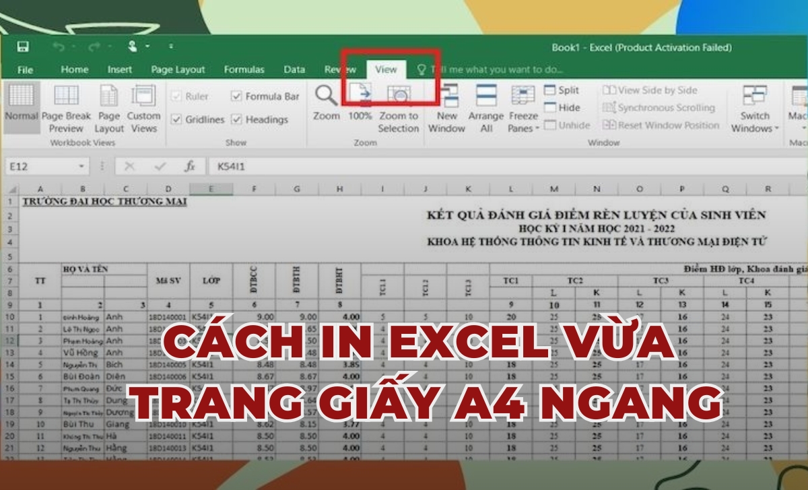Image resolution: width=808 pixels, height=490 pixels.
Task: Click student ID cell 18D140011
Action: click(168, 436)
